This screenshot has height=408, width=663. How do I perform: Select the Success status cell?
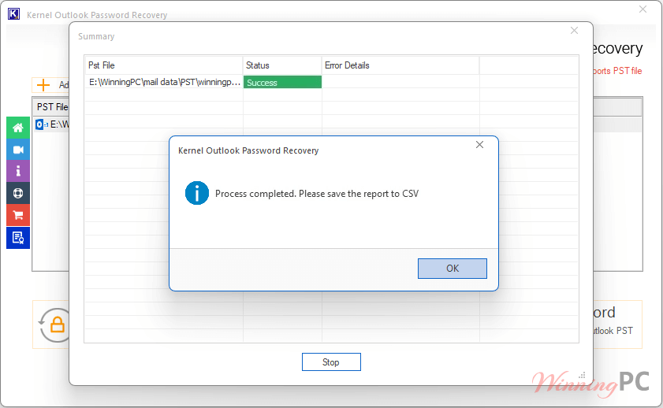(282, 83)
